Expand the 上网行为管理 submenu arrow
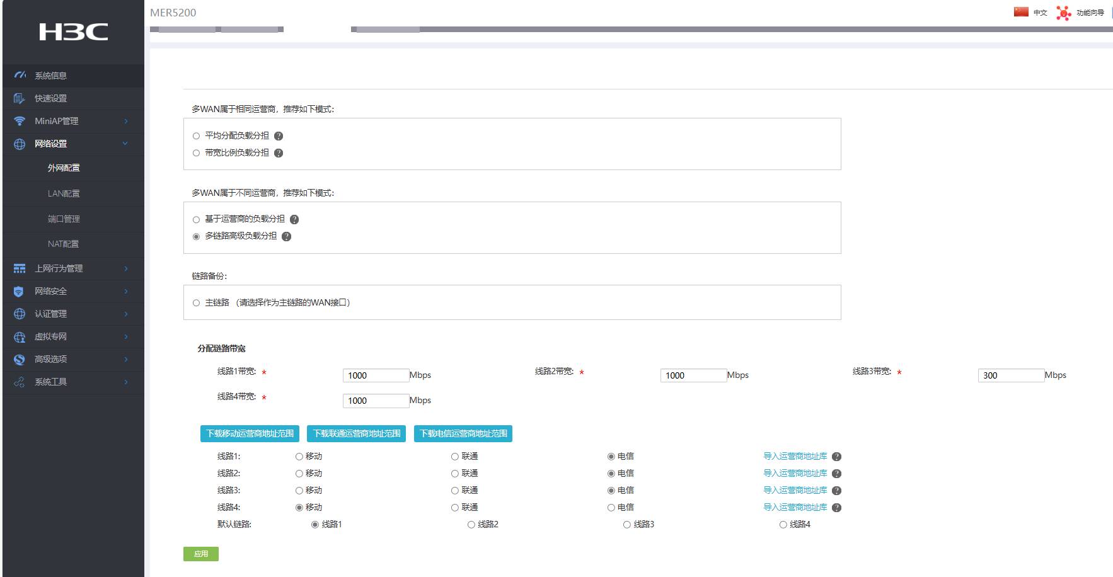This screenshot has height=577, width=1113. click(x=126, y=268)
